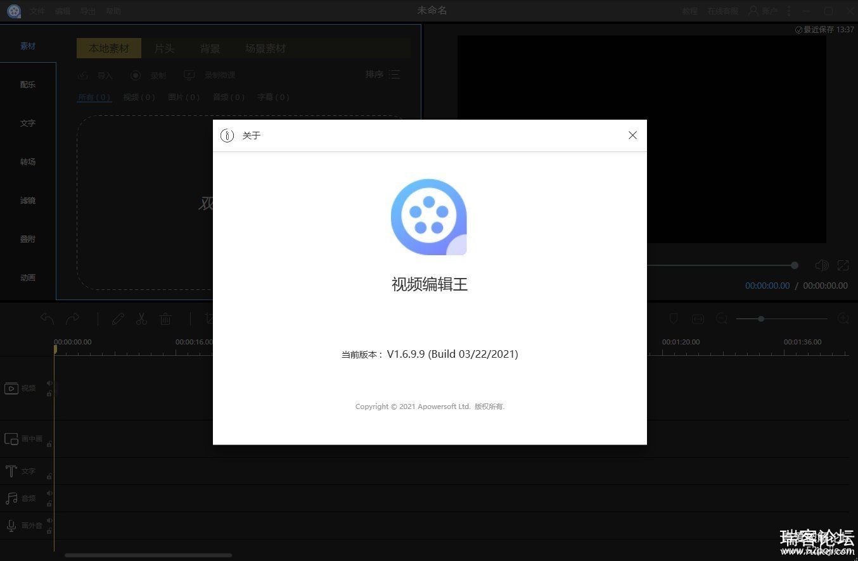The width and height of the screenshot is (858, 561).
Task: Click the 画外音 microphone icon
Action: [x=11, y=526]
